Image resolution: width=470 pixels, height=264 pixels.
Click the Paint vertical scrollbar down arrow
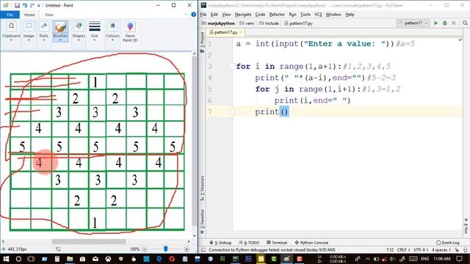[195, 236]
